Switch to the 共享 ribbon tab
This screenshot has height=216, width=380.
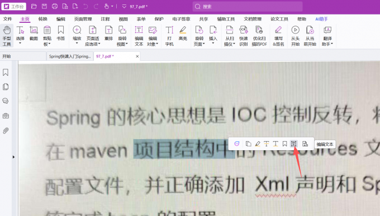tap(203, 19)
